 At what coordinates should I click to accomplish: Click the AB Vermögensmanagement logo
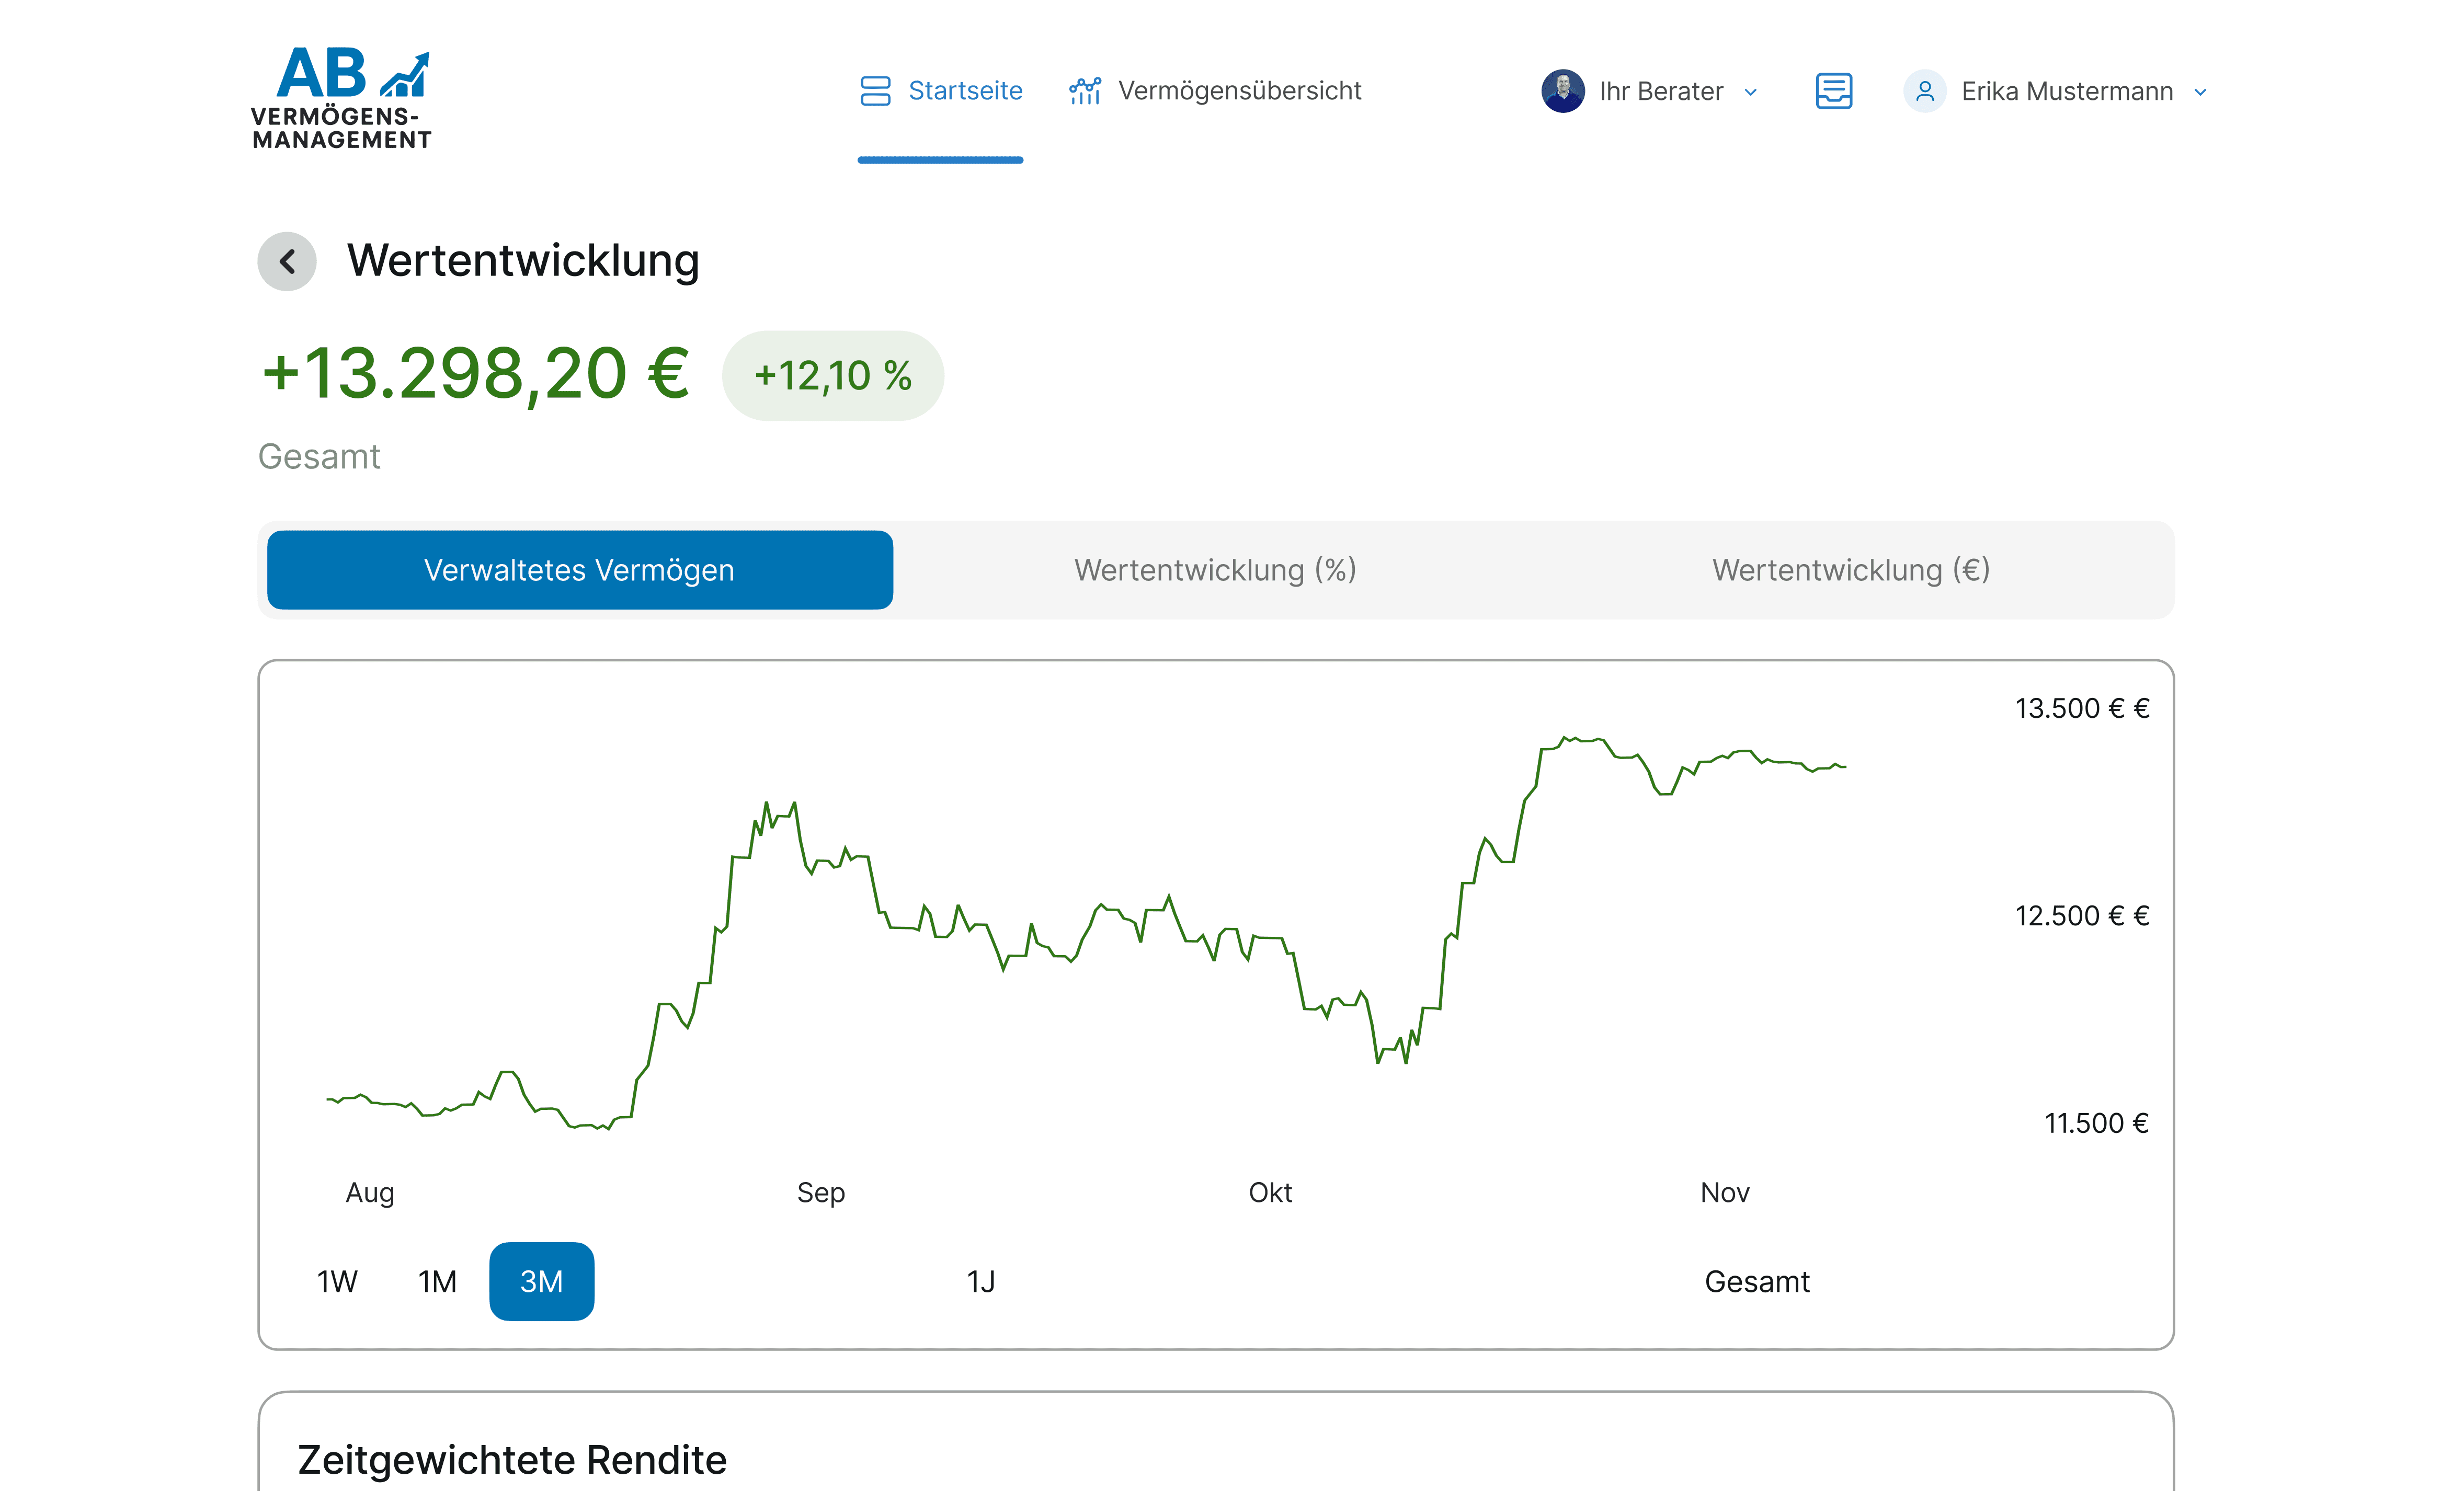tap(341, 97)
